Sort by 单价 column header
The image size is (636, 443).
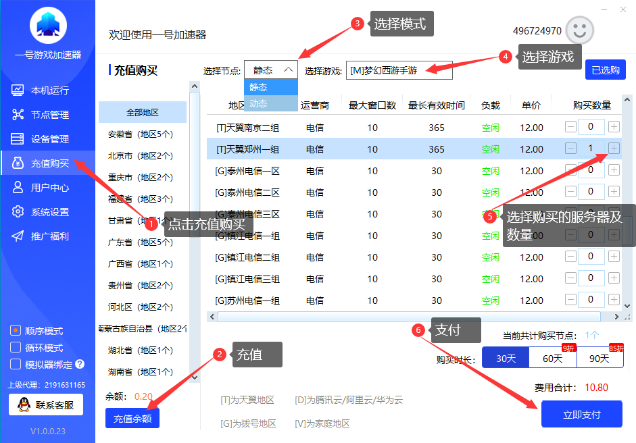tap(531, 105)
